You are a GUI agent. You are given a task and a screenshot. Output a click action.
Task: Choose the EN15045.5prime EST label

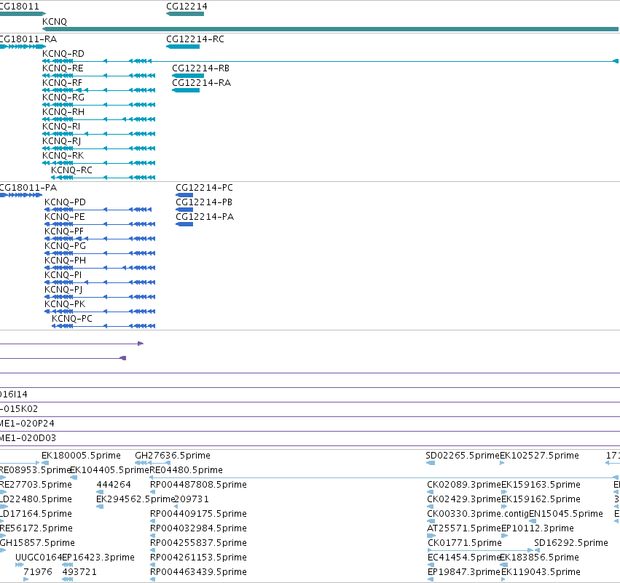pos(566,514)
